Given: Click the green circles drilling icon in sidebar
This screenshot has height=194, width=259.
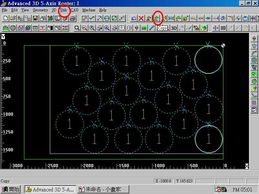Looking at the screenshot, I should (254, 74).
